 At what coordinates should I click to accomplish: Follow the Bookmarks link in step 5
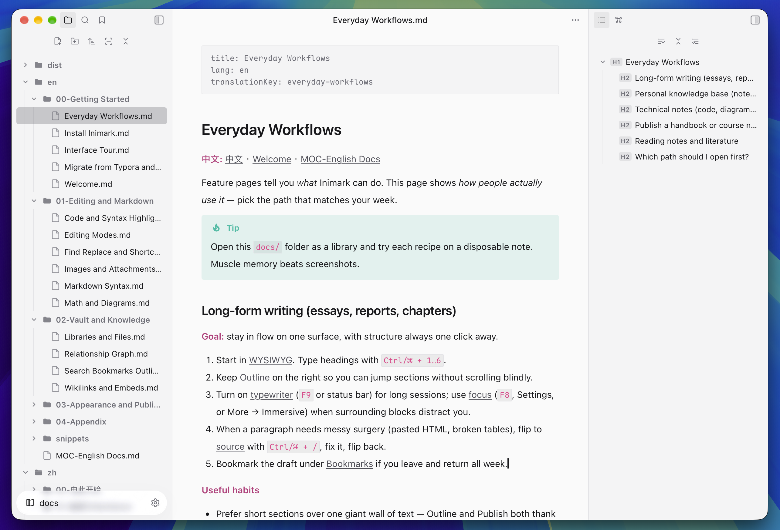[349, 464]
